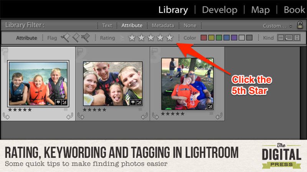
Task: Rotate first photo counterclockwise
Action: pos(6,116)
